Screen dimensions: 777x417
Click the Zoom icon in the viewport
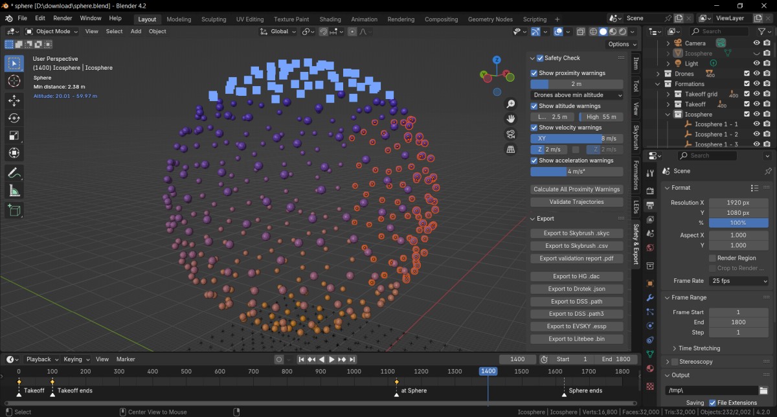point(511,104)
